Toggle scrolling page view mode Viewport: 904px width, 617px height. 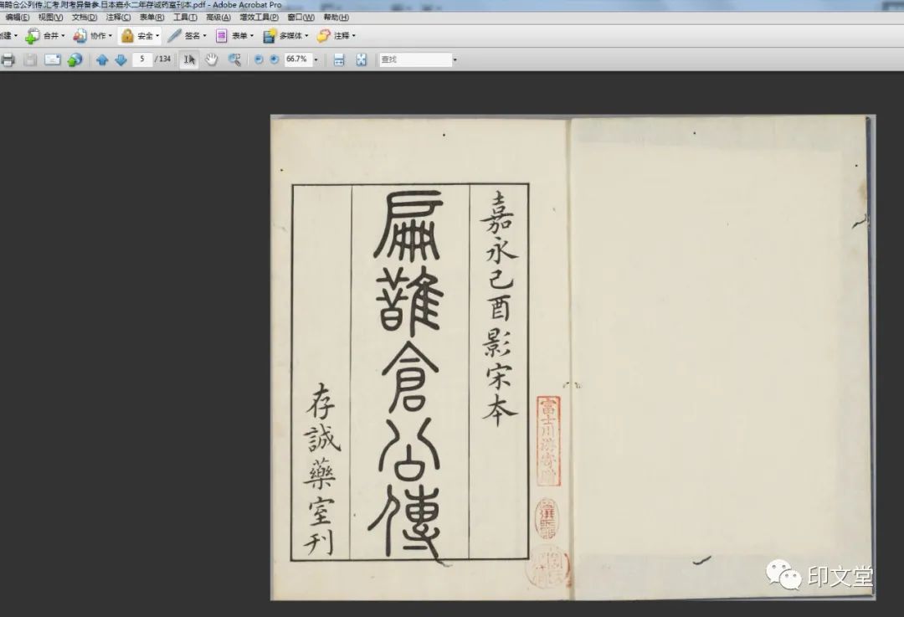(x=339, y=59)
